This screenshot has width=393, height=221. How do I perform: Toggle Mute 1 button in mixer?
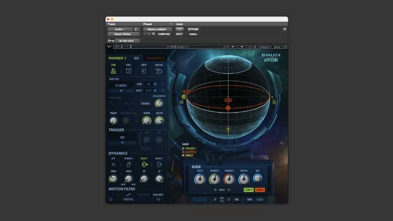pyautogui.click(x=215, y=190)
